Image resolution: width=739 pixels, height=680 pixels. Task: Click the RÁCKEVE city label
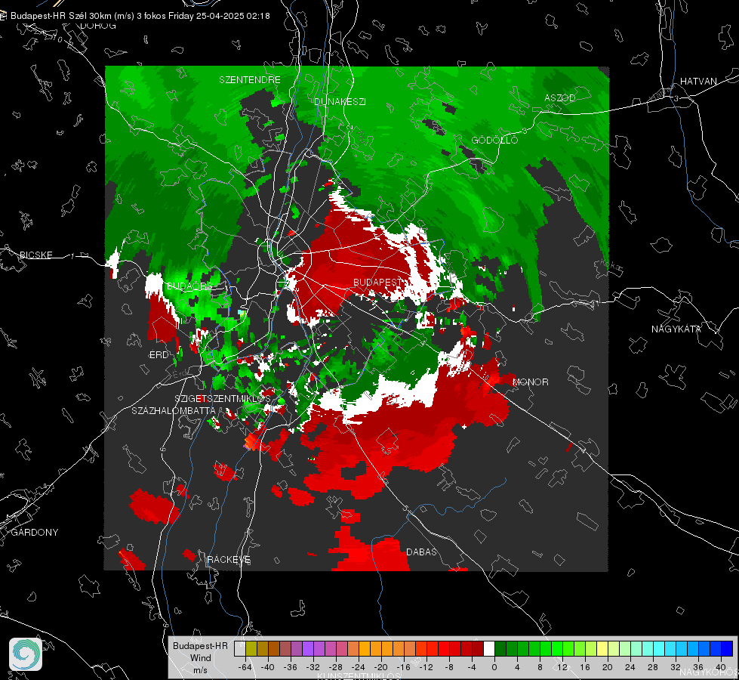[x=229, y=559]
